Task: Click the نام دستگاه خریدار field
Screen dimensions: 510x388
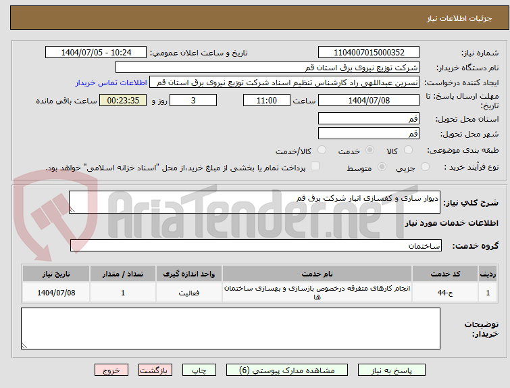Action: [267, 68]
